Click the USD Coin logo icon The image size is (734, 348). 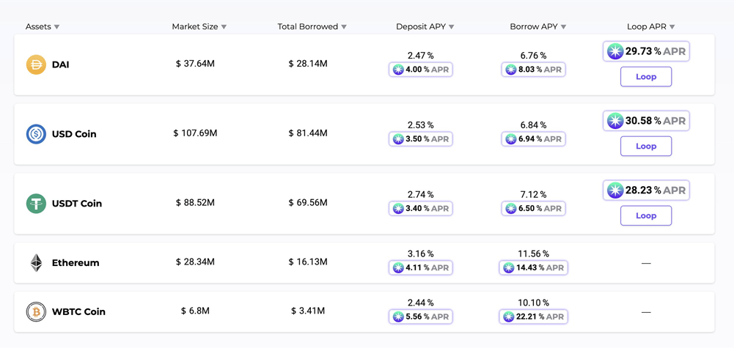click(x=36, y=134)
